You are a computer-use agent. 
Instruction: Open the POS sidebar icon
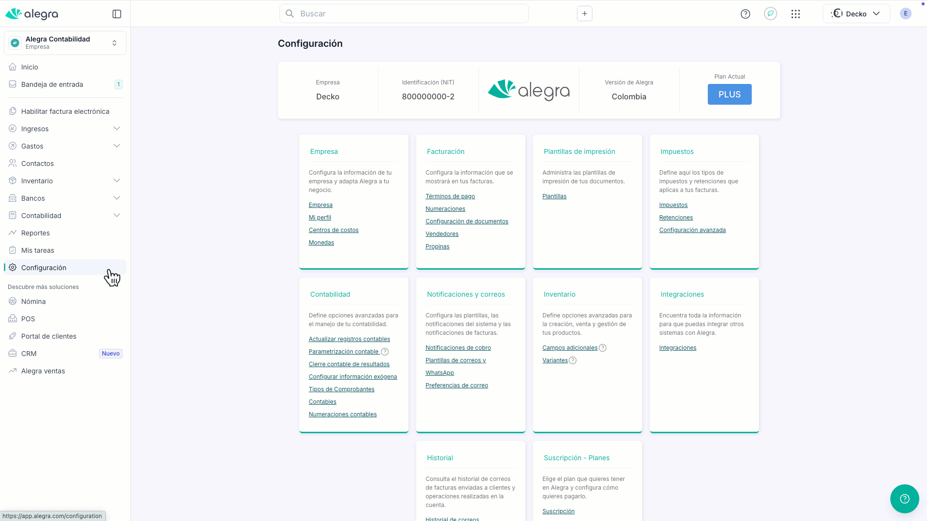point(12,318)
